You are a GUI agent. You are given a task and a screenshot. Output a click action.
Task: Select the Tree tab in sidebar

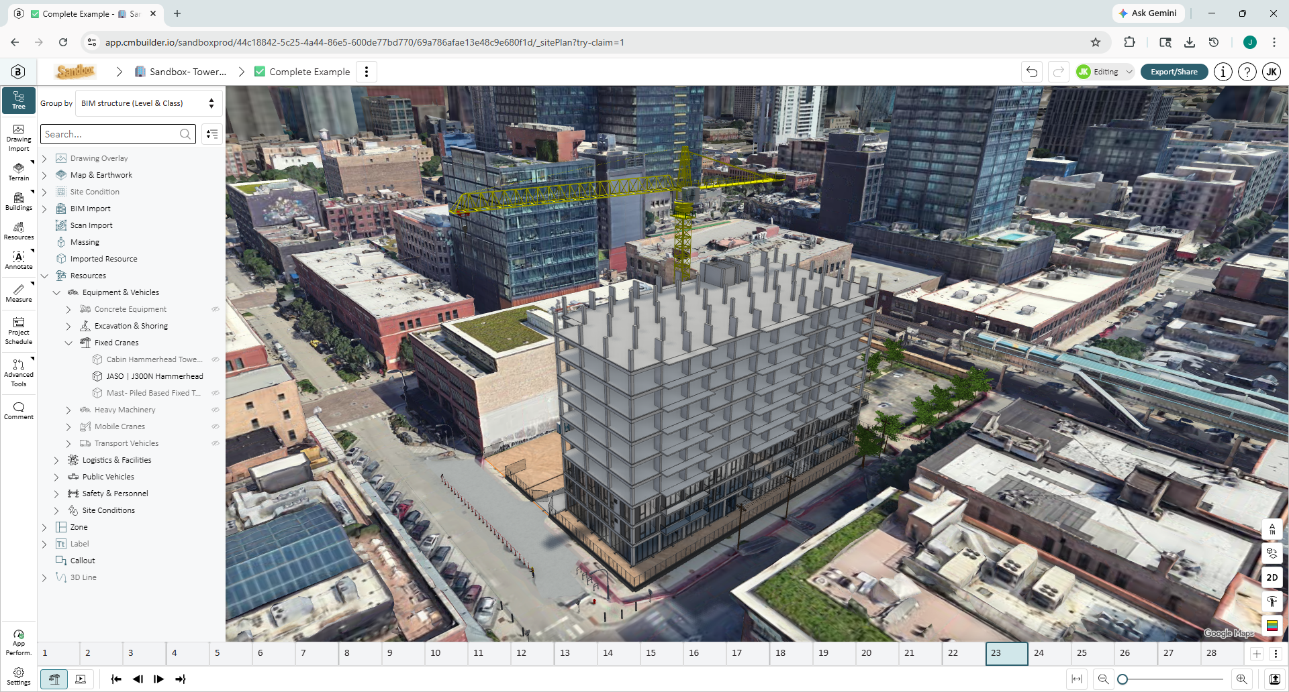(x=19, y=100)
